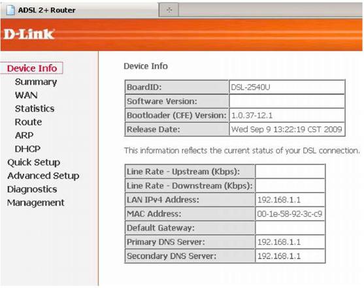Viewport: 364px width, 288px height.
Task: Open the Diagnostics menu
Action: coord(32,189)
